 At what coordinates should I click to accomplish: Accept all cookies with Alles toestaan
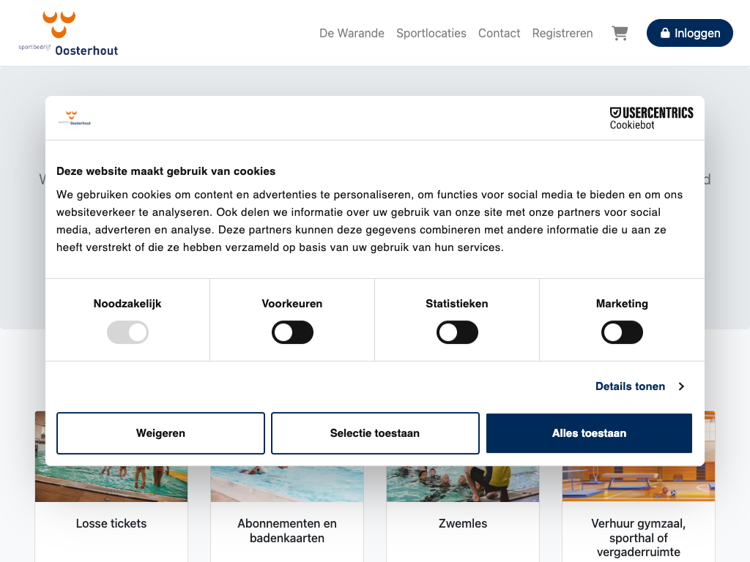point(589,433)
